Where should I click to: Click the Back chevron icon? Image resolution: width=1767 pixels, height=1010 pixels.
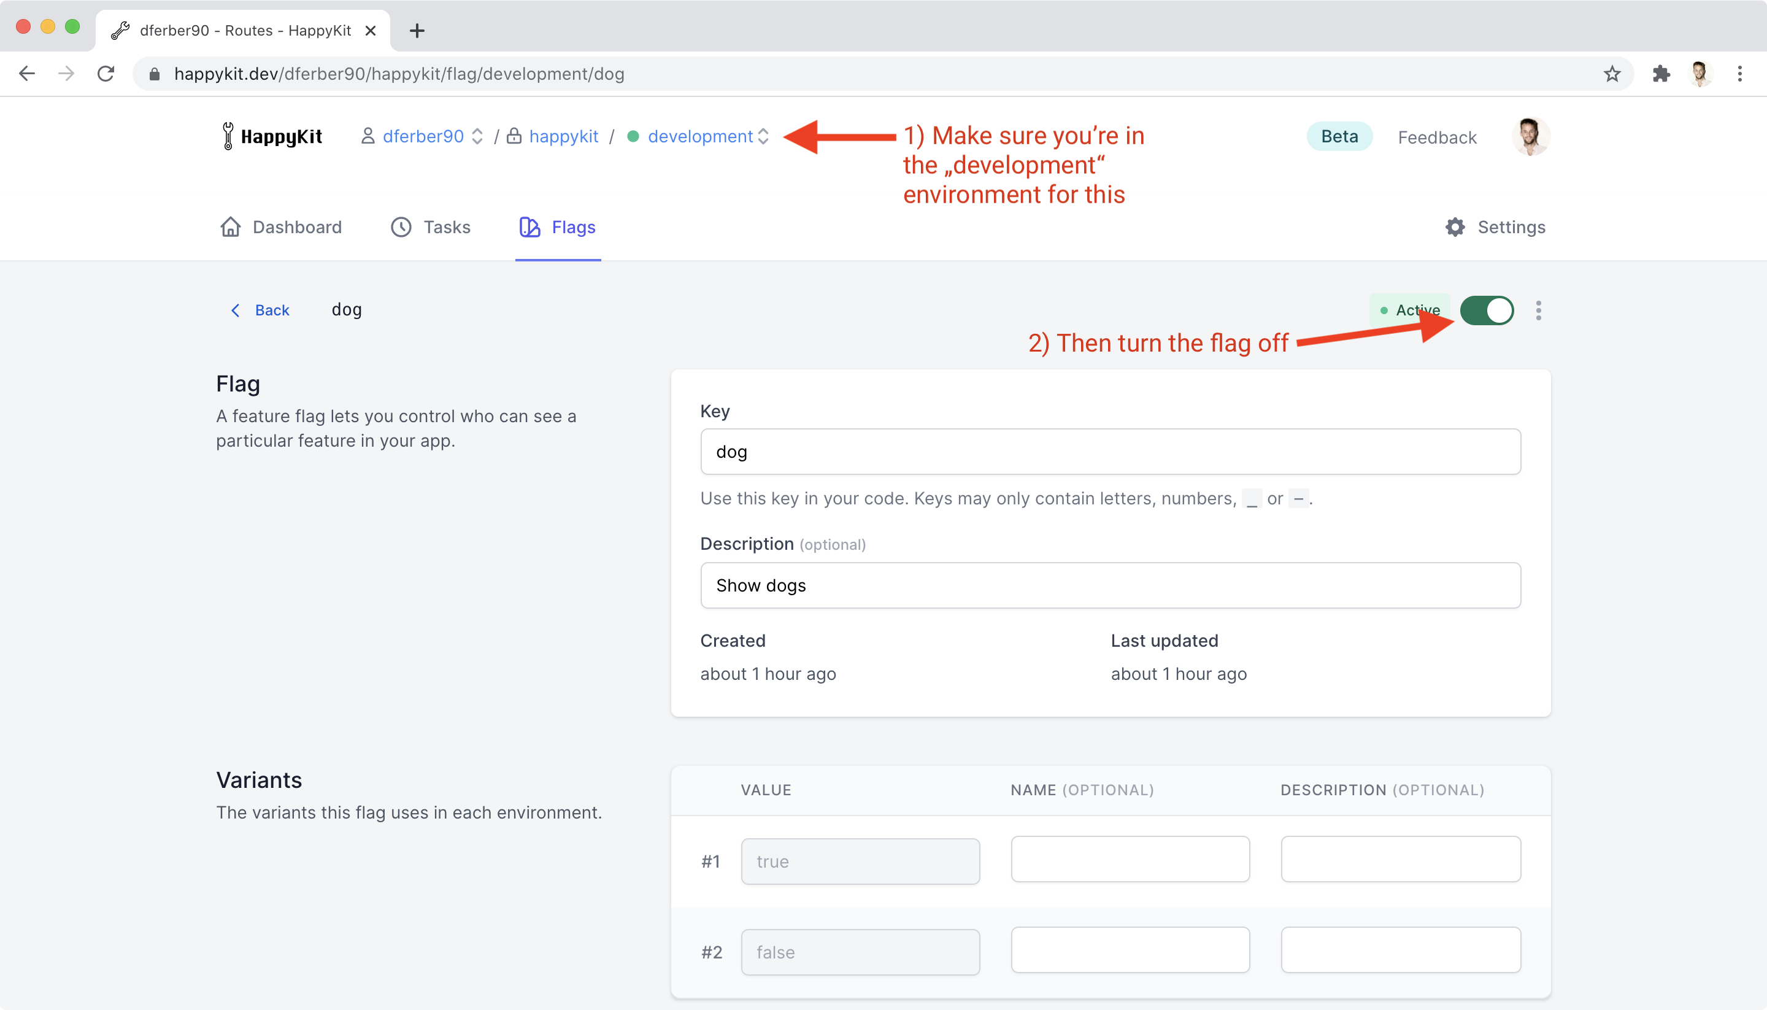click(x=236, y=310)
